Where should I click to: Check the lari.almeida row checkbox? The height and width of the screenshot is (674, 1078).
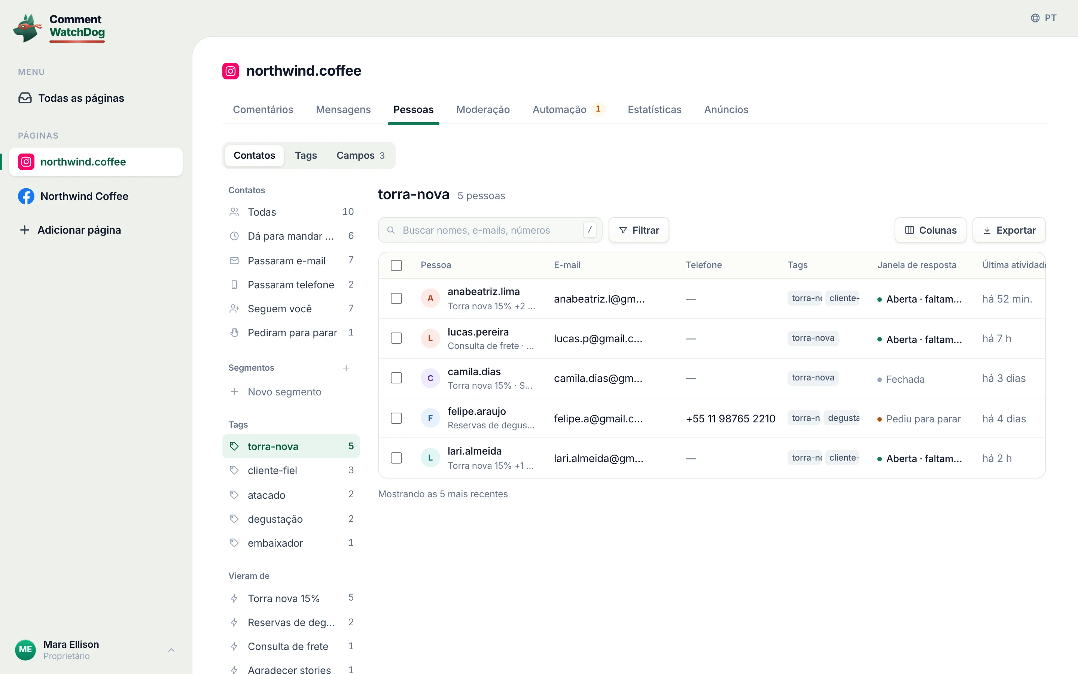(x=396, y=458)
